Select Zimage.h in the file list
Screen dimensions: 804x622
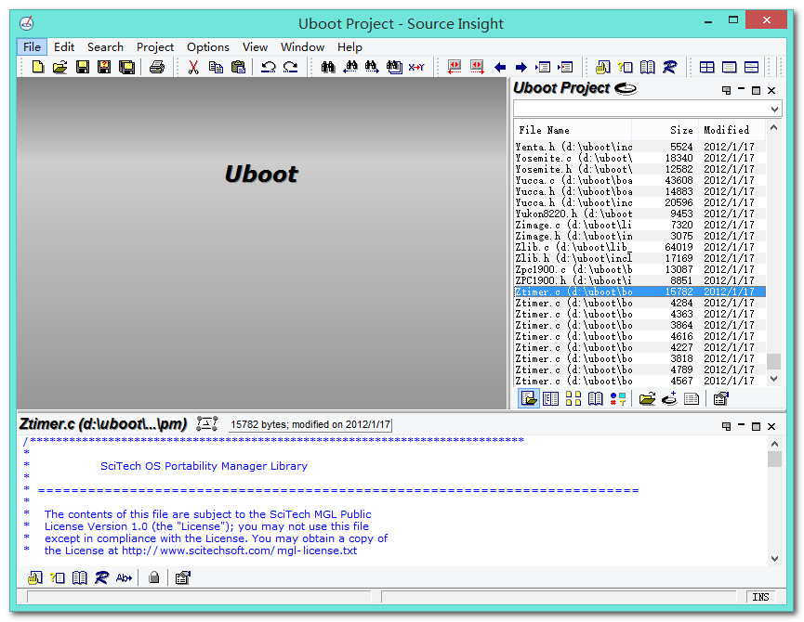tap(639, 236)
